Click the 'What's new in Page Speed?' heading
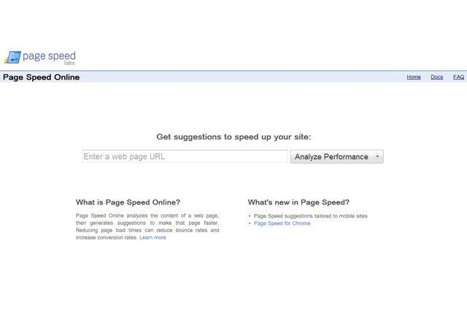The width and height of the screenshot is (467, 311). coord(298,202)
